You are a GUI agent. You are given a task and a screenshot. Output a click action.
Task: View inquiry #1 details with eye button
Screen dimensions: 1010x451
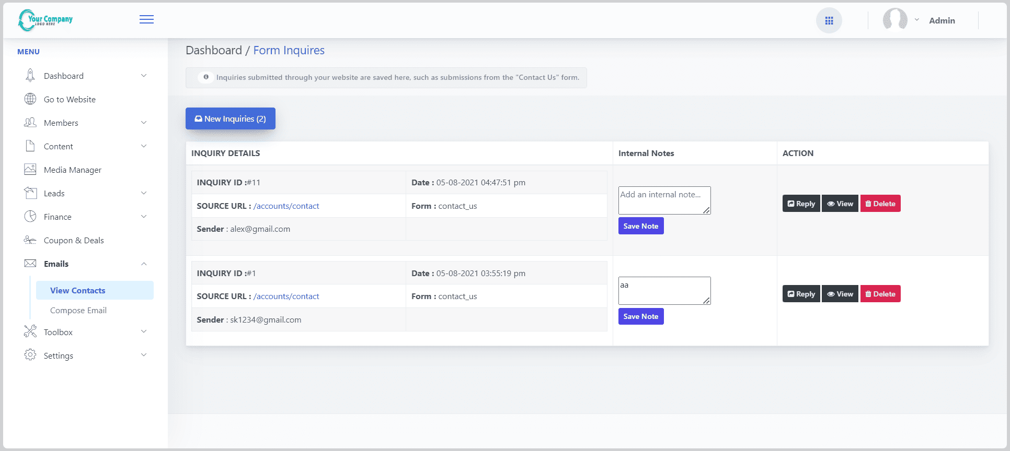click(840, 294)
